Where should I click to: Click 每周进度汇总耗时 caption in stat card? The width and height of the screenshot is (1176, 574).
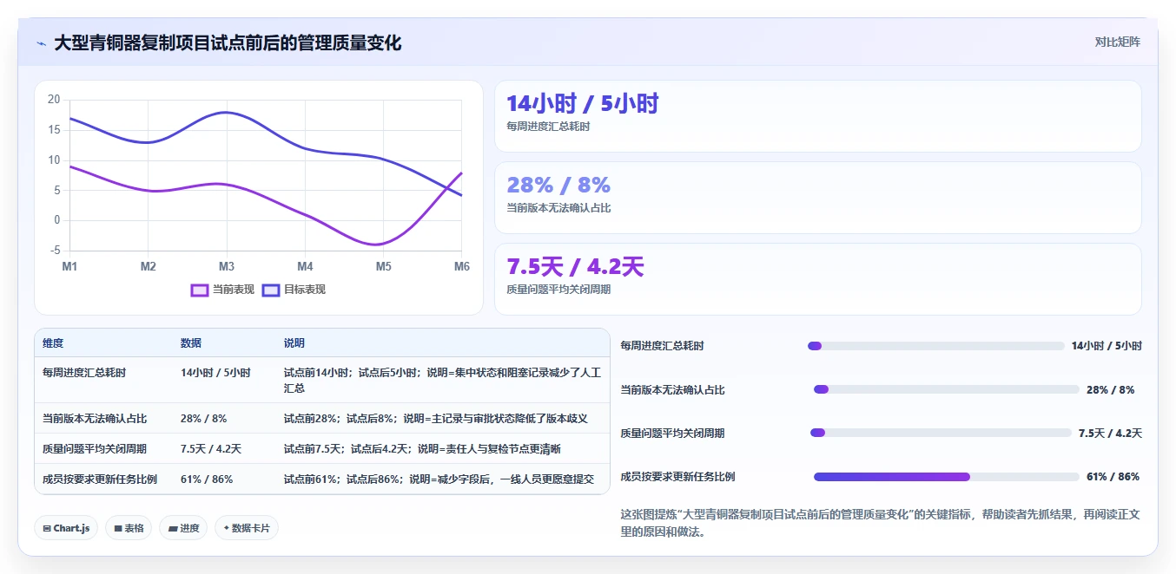(x=548, y=127)
